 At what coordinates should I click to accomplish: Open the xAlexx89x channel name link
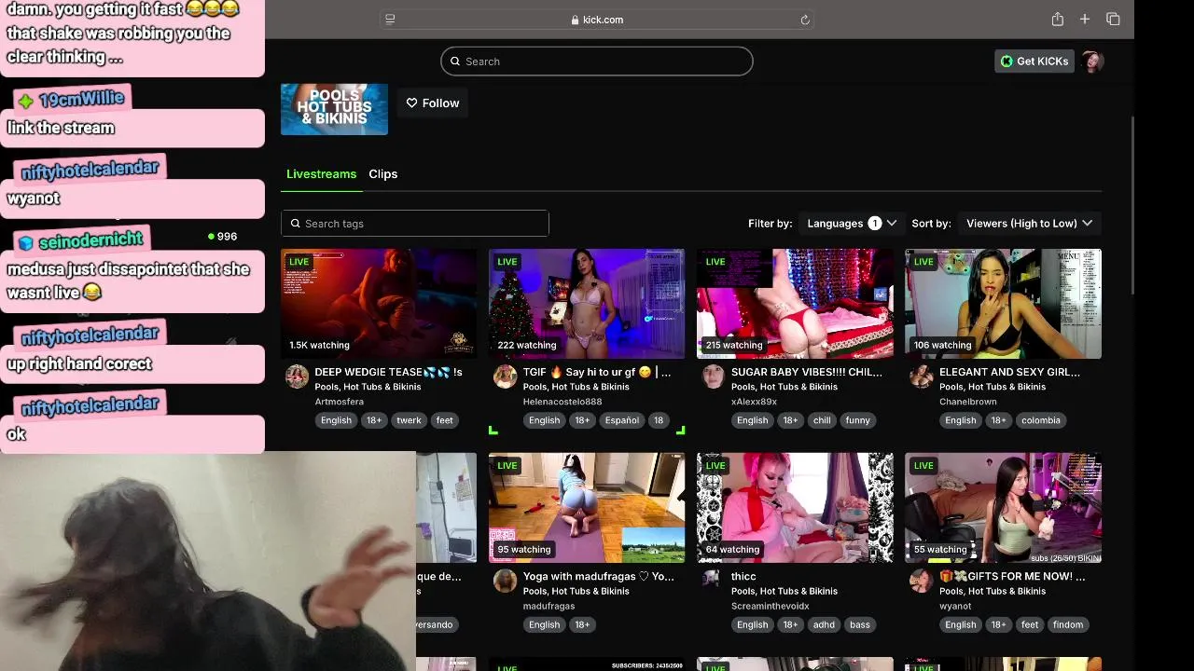(754, 402)
